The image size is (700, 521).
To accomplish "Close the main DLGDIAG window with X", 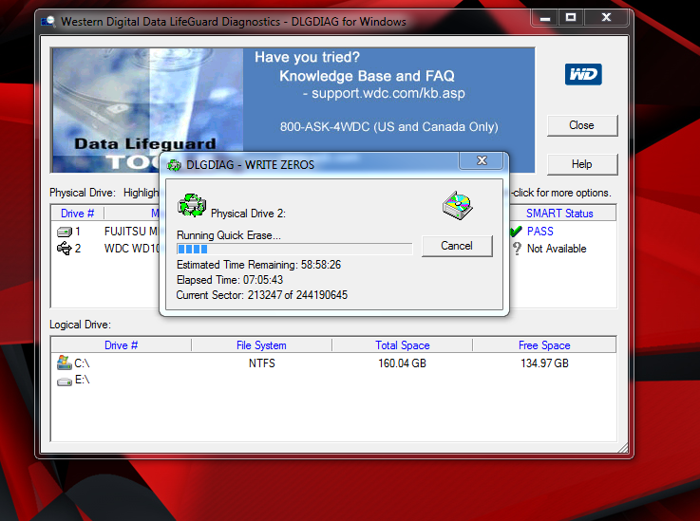I will coord(606,18).
